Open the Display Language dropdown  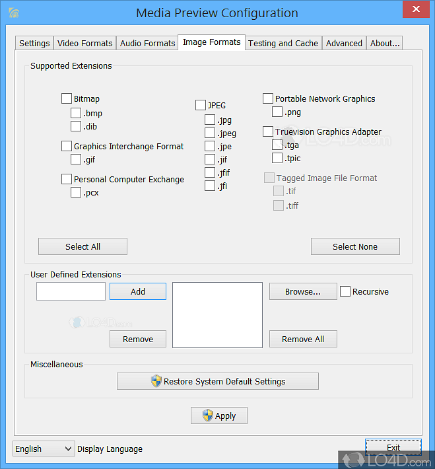[44, 449]
